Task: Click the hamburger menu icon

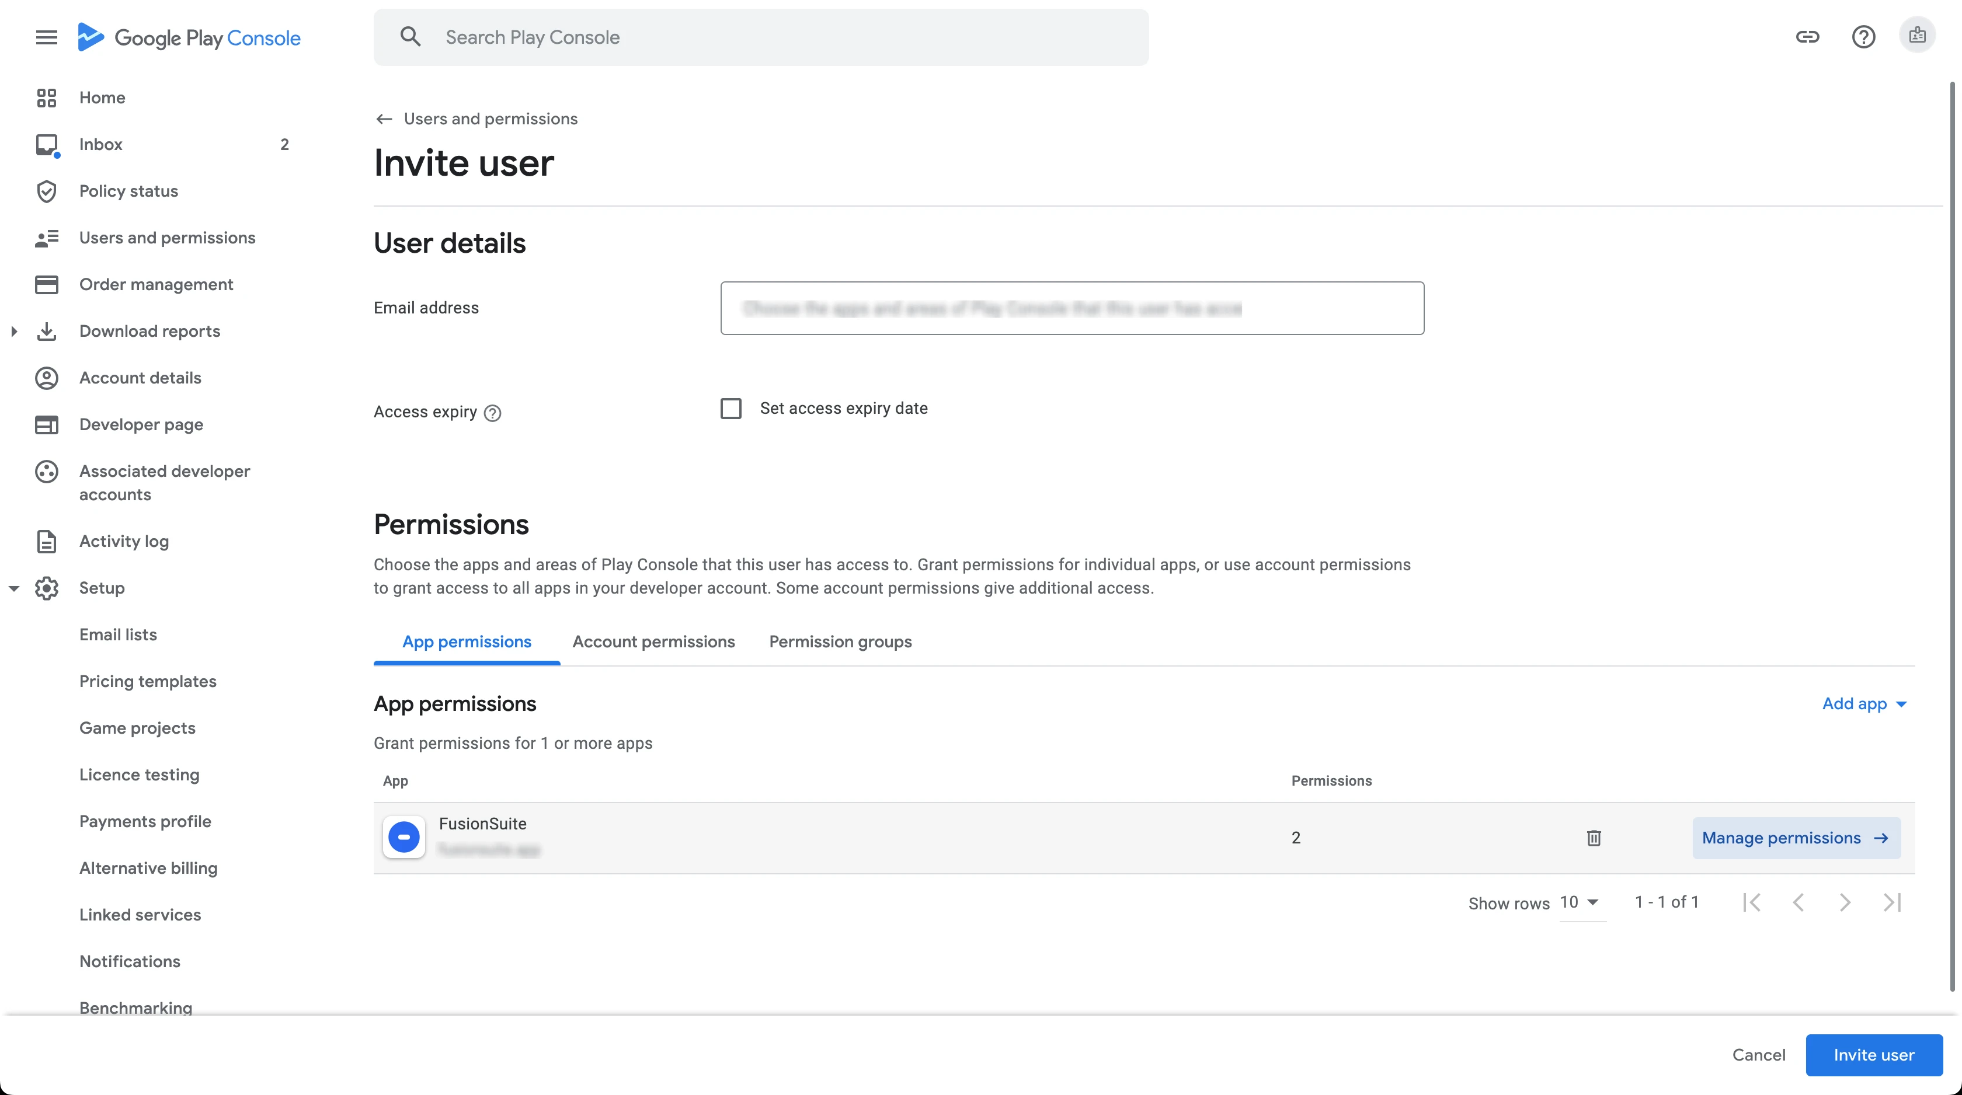Action: click(47, 37)
